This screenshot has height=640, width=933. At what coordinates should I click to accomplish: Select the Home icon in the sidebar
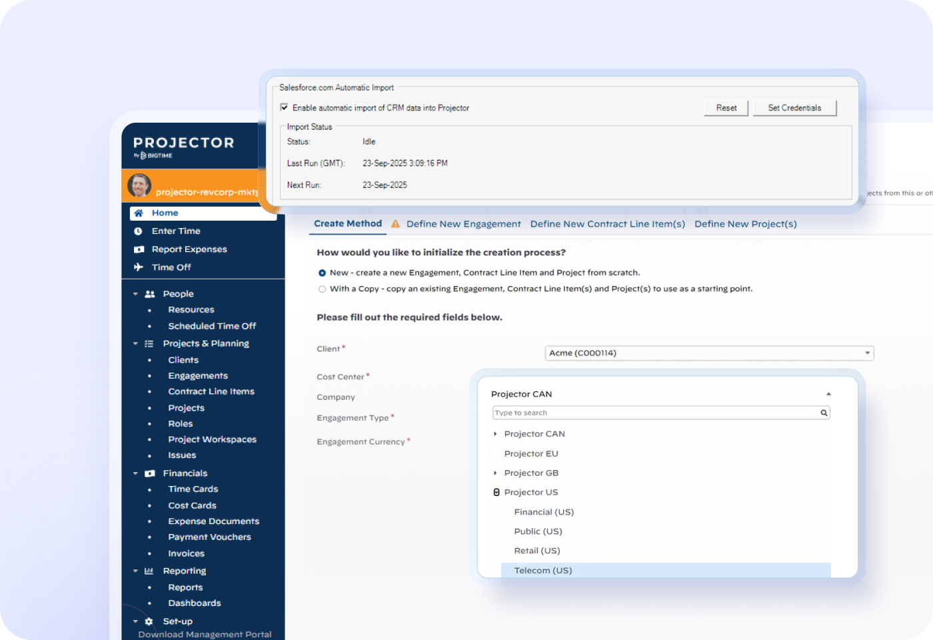click(x=139, y=213)
